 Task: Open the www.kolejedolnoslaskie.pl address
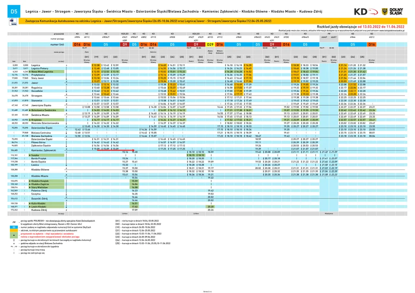(x=392, y=31)
